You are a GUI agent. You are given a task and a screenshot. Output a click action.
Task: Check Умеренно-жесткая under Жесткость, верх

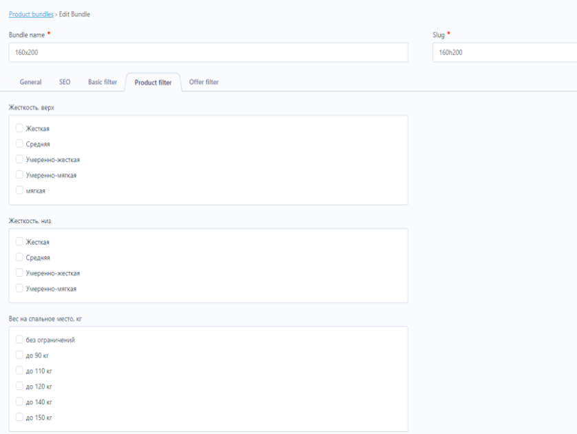click(19, 159)
